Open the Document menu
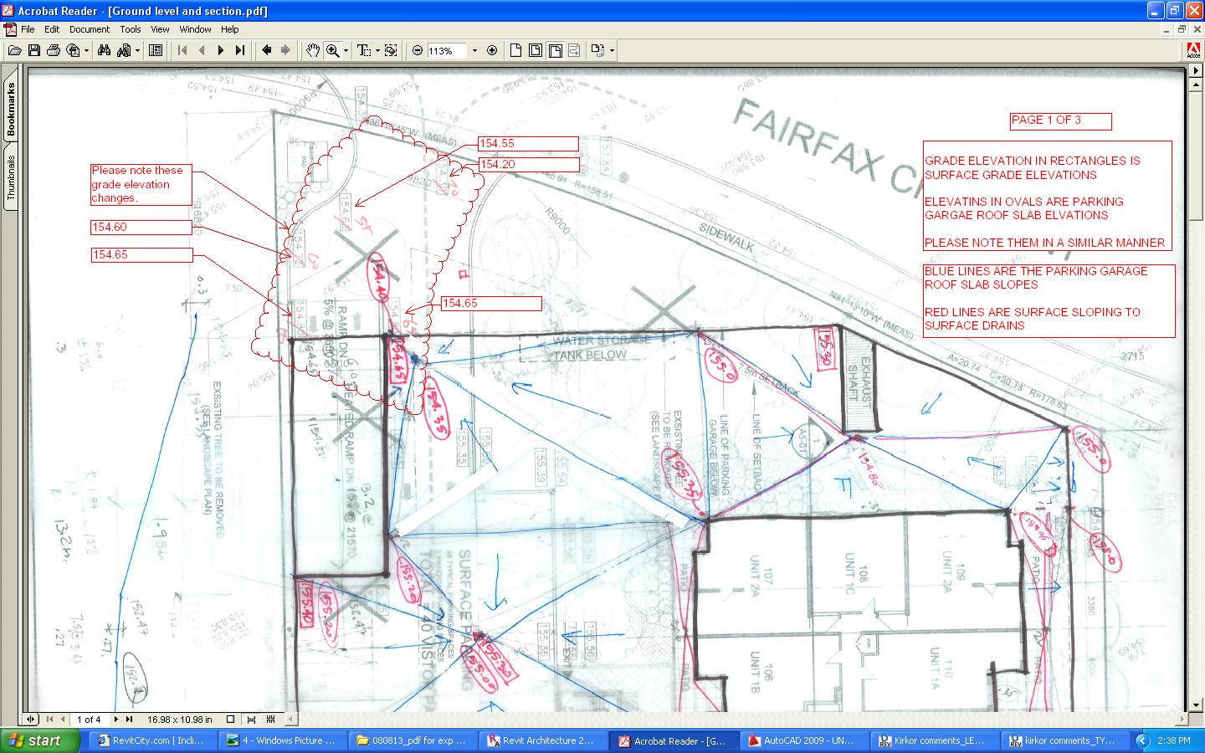The width and height of the screenshot is (1205, 753). coord(90,29)
